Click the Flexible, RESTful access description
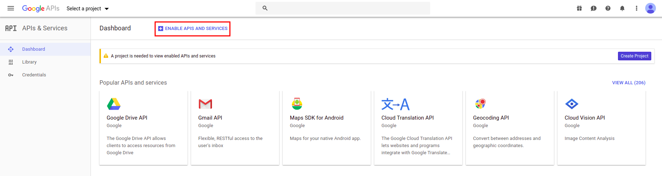This screenshot has height=176, width=662. [x=230, y=142]
